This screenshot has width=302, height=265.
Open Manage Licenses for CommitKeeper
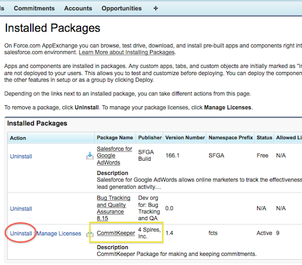pyautogui.click(x=59, y=233)
